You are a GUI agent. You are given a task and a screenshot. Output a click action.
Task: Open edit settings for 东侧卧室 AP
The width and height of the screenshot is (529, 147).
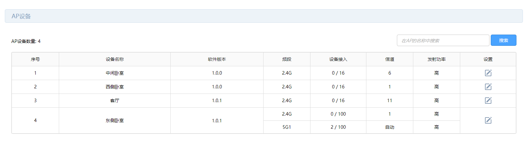[488, 120]
